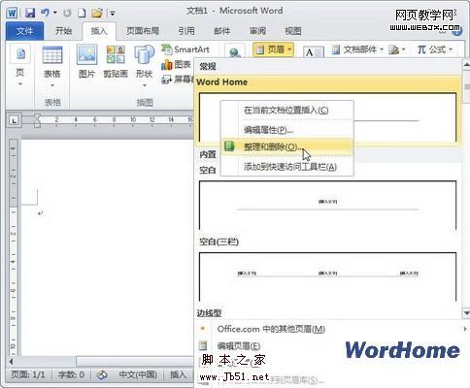This screenshot has height=388, width=470.
Task: Click the horizontal scrollbar left arrow
Action: (x=12, y=361)
